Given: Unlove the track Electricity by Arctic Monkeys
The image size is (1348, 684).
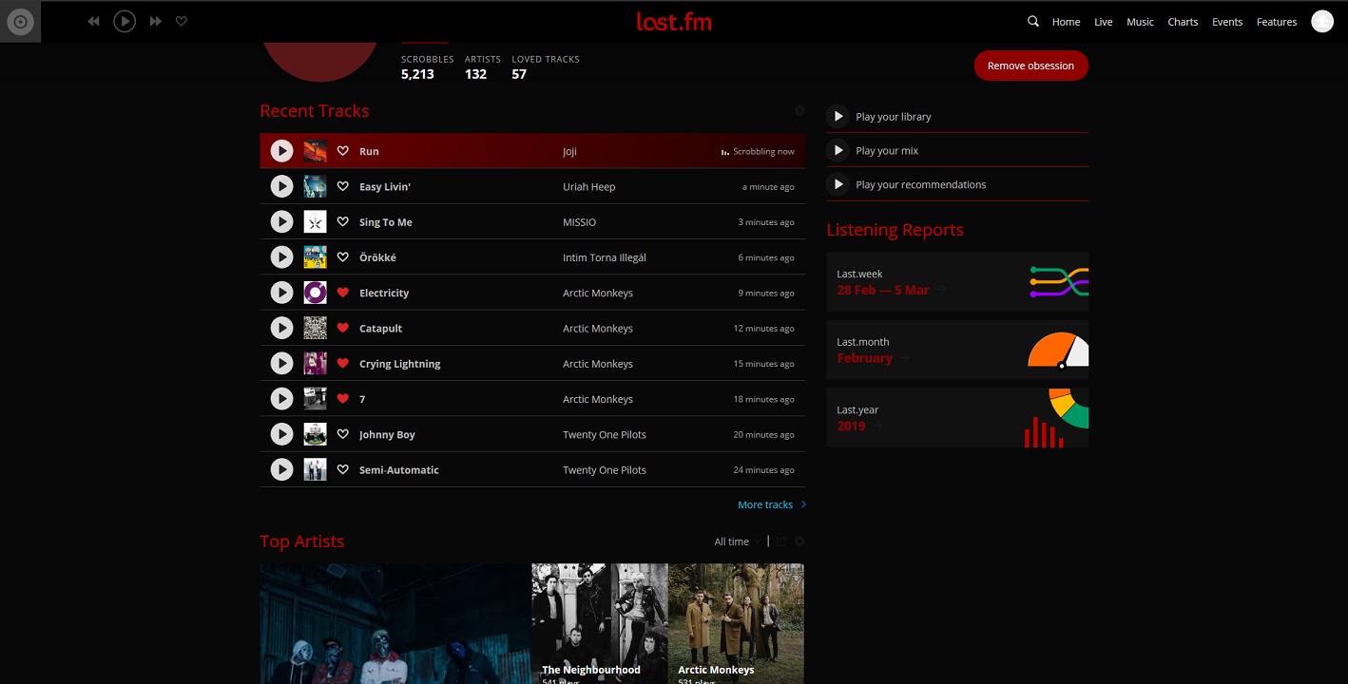Looking at the screenshot, I should (x=343, y=293).
